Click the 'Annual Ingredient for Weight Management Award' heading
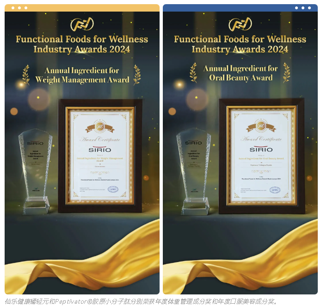Image resolution: width=321 pixels, height=306 pixels. click(x=82, y=75)
